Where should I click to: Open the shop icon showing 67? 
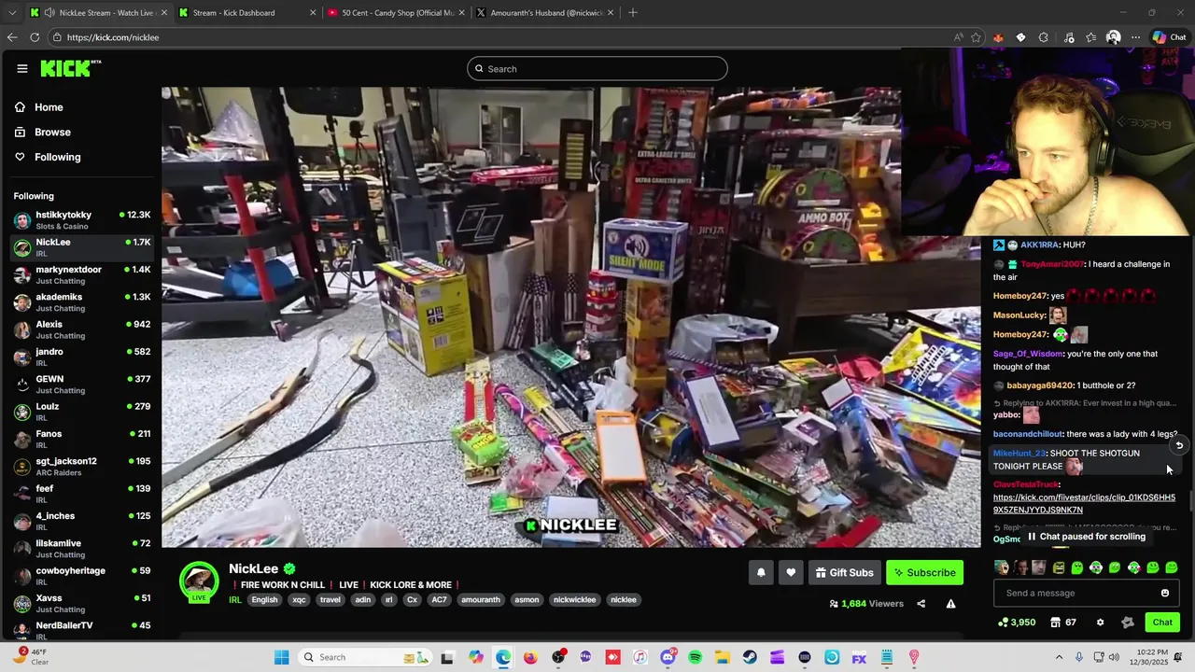click(x=1063, y=623)
